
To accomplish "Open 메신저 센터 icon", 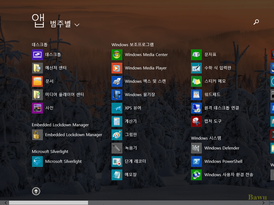I will pos(37,68).
